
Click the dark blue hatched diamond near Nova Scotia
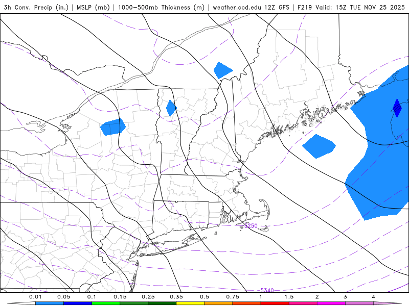tap(397, 108)
